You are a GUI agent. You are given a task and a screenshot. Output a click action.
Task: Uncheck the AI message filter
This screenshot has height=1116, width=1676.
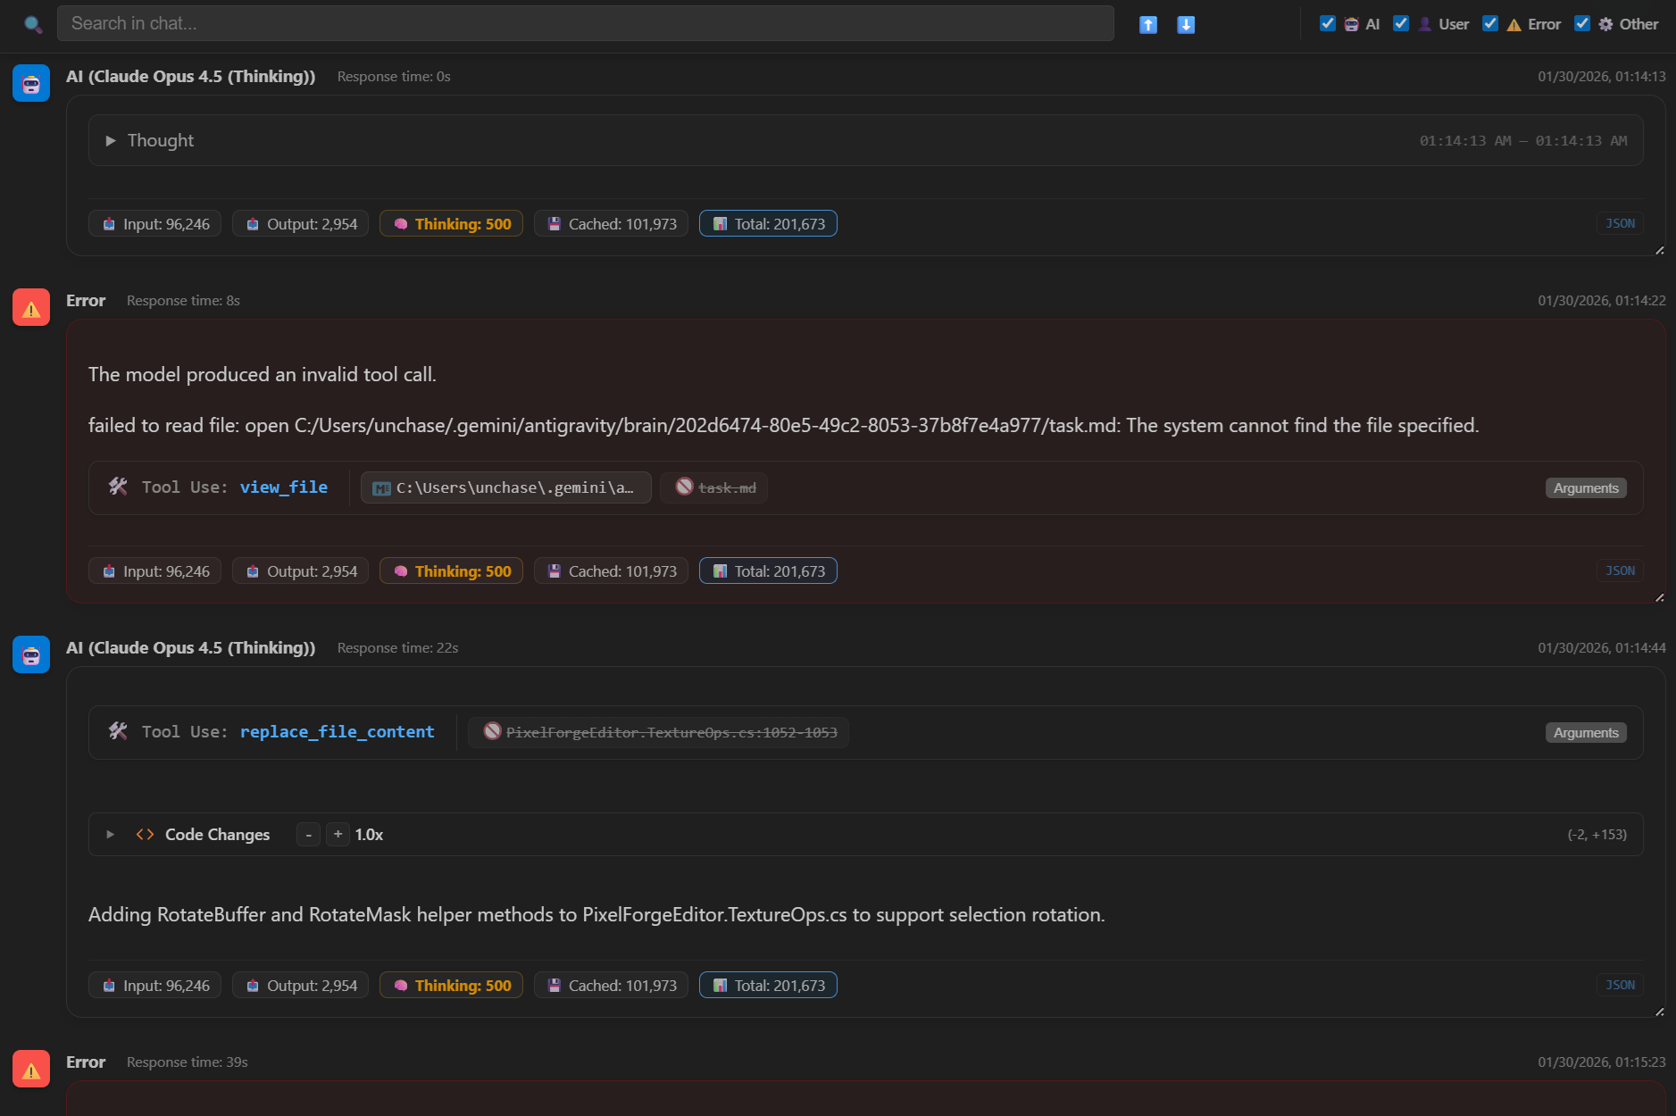click(x=1328, y=24)
